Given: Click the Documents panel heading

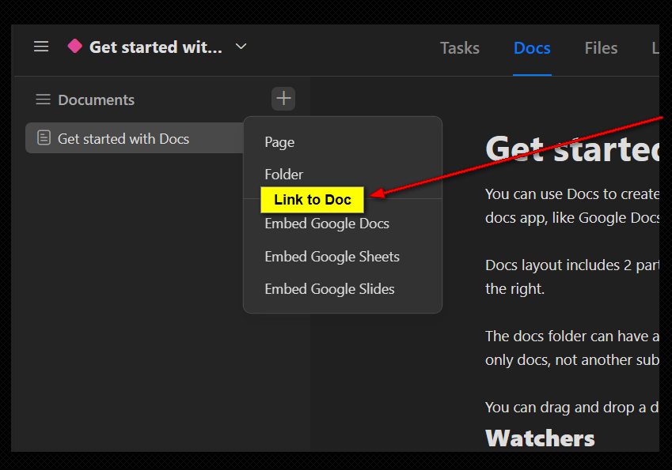Looking at the screenshot, I should [96, 100].
